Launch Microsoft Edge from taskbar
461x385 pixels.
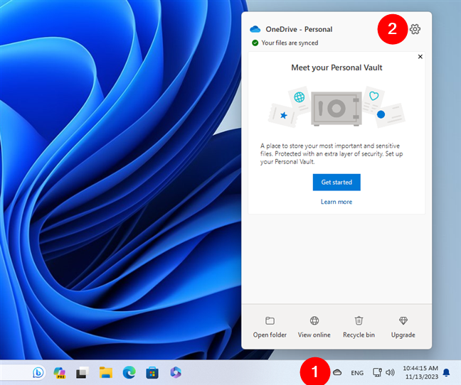(x=129, y=372)
